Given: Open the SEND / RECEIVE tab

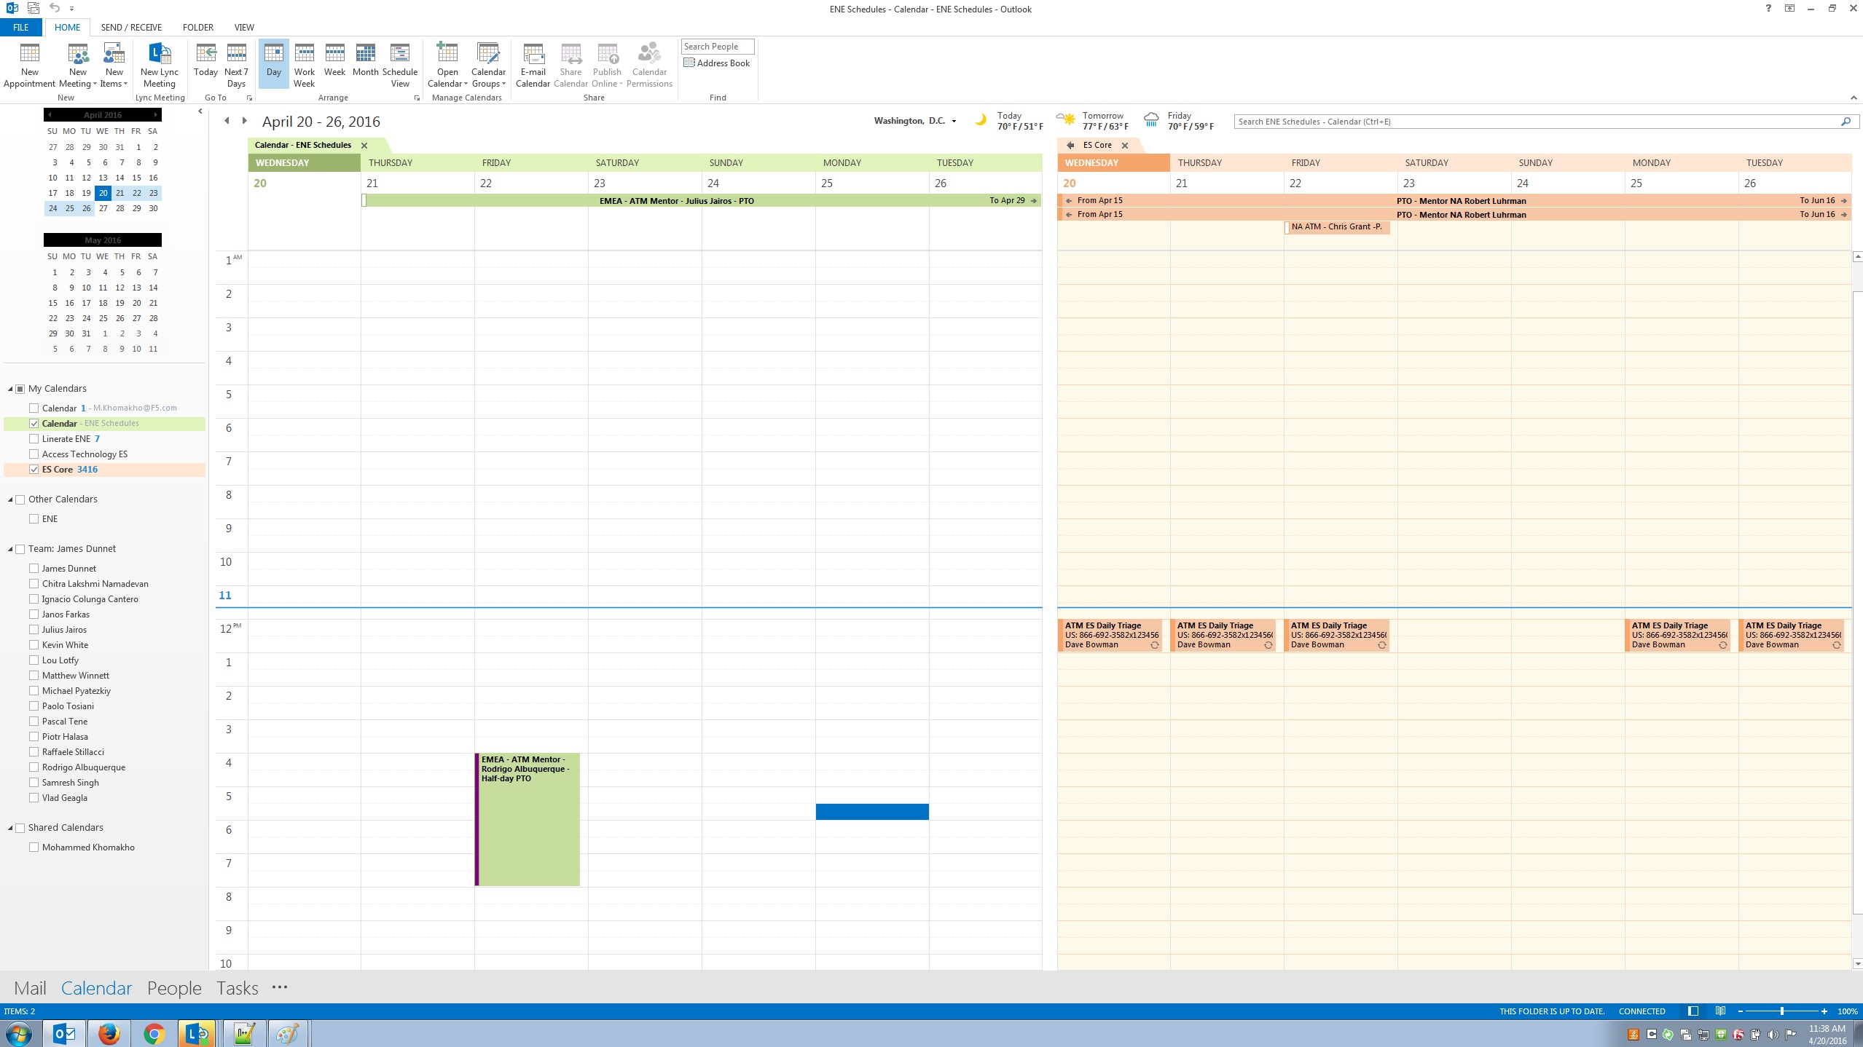Looking at the screenshot, I should click(x=131, y=27).
